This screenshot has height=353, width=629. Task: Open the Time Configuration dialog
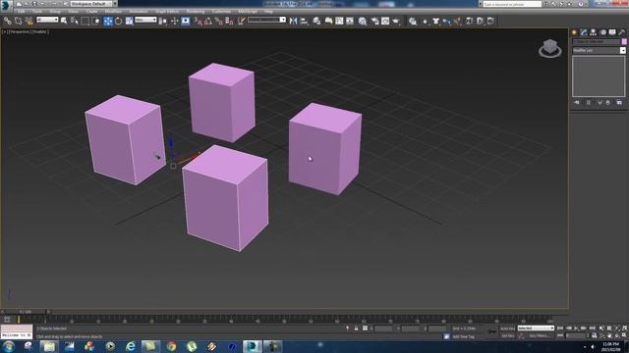click(x=594, y=335)
